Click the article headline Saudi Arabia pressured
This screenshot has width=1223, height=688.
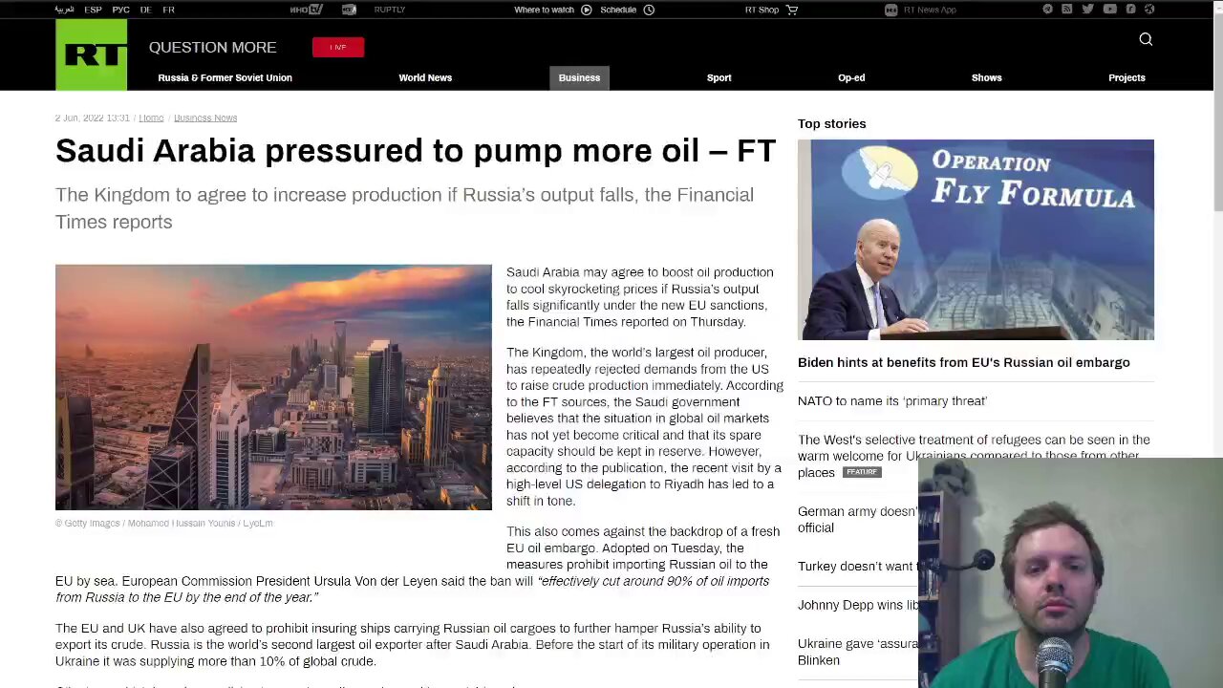tap(416, 150)
